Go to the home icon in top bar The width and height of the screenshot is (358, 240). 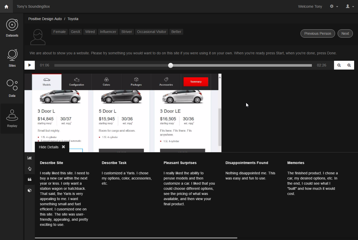pos(6,6)
